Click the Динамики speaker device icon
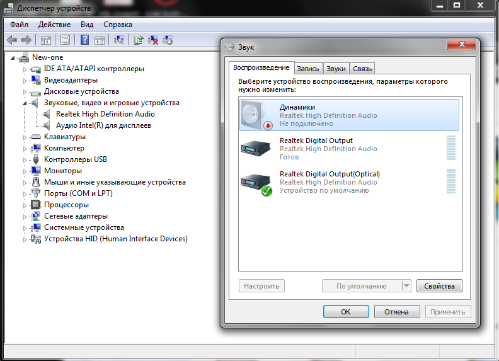499x361 pixels. pyautogui.click(x=256, y=115)
